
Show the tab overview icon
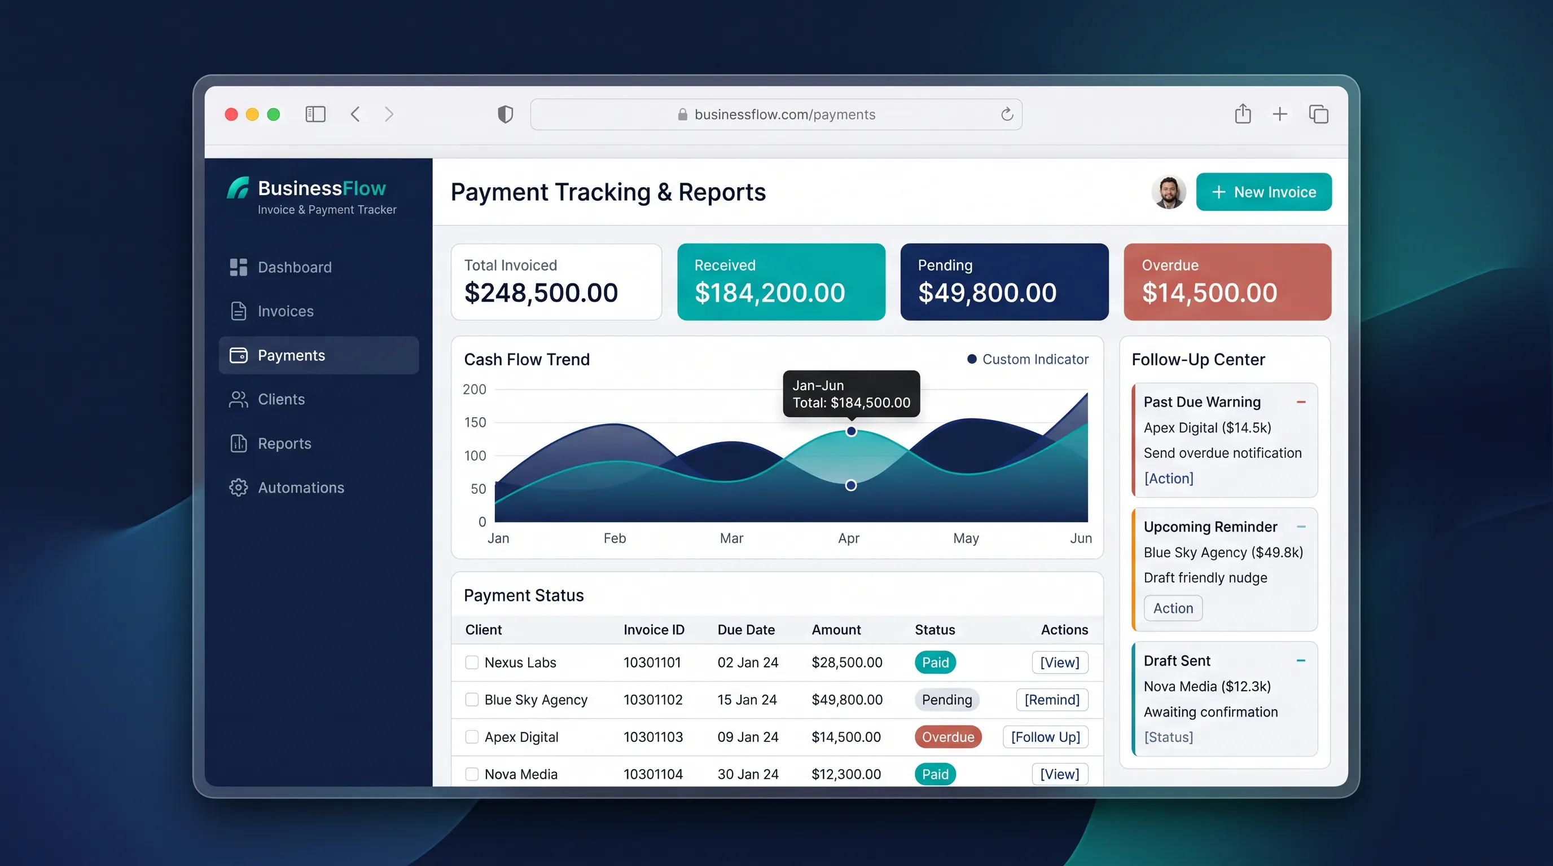tap(1318, 114)
